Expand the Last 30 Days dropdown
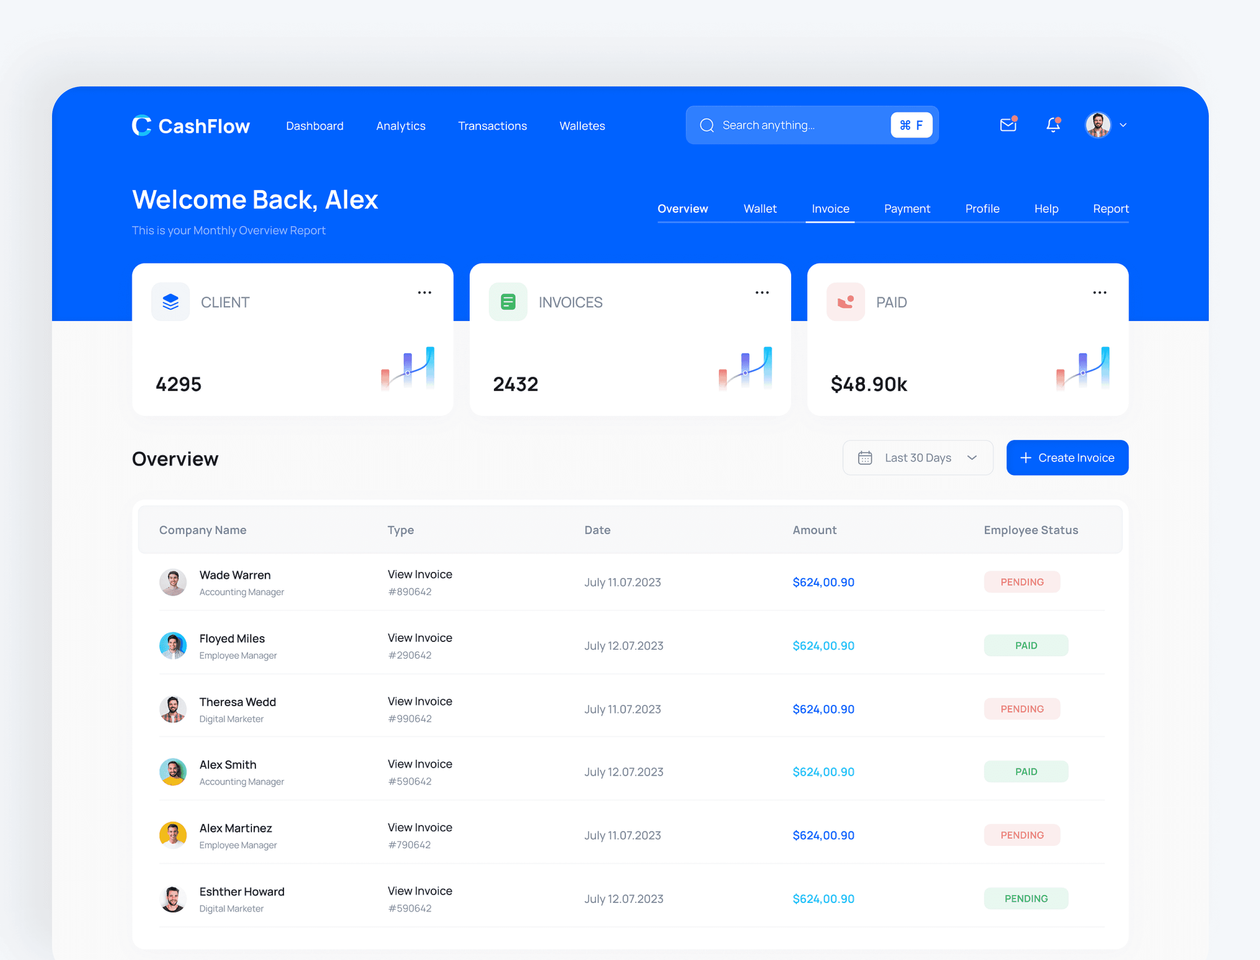This screenshot has width=1260, height=960. tap(972, 458)
